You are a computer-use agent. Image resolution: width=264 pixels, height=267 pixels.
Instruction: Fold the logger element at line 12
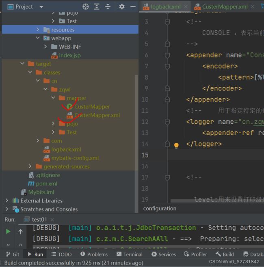point(167,122)
